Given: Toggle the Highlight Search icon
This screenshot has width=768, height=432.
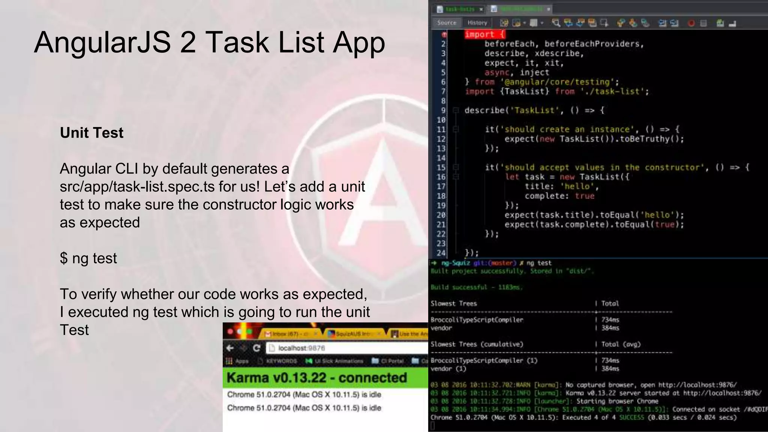Looking at the screenshot, I should [592, 23].
